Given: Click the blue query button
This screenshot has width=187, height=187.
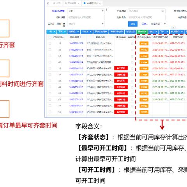Looking at the screenshot, I should point(132,24).
